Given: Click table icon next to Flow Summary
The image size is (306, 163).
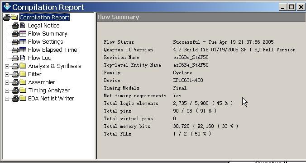Looking at the screenshot, I should click(x=23, y=34).
